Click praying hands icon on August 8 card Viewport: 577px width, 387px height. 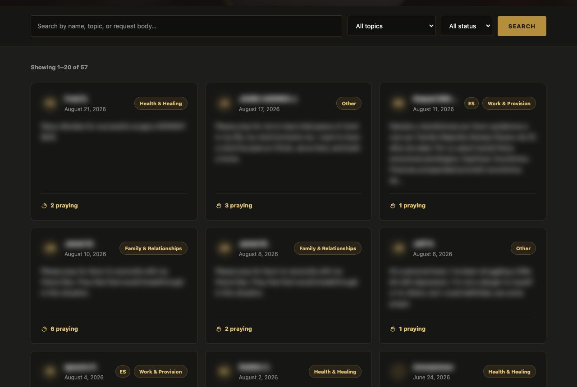point(219,329)
